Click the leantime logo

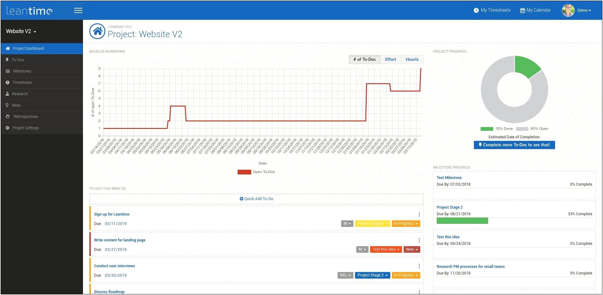point(29,11)
